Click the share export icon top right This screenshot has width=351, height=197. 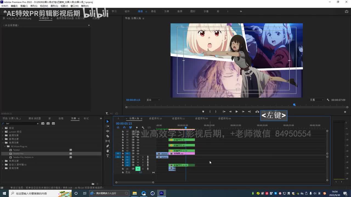[x=347, y=11]
